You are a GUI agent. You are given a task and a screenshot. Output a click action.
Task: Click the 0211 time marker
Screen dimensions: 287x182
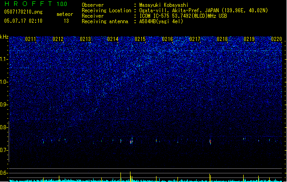[31, 39]
